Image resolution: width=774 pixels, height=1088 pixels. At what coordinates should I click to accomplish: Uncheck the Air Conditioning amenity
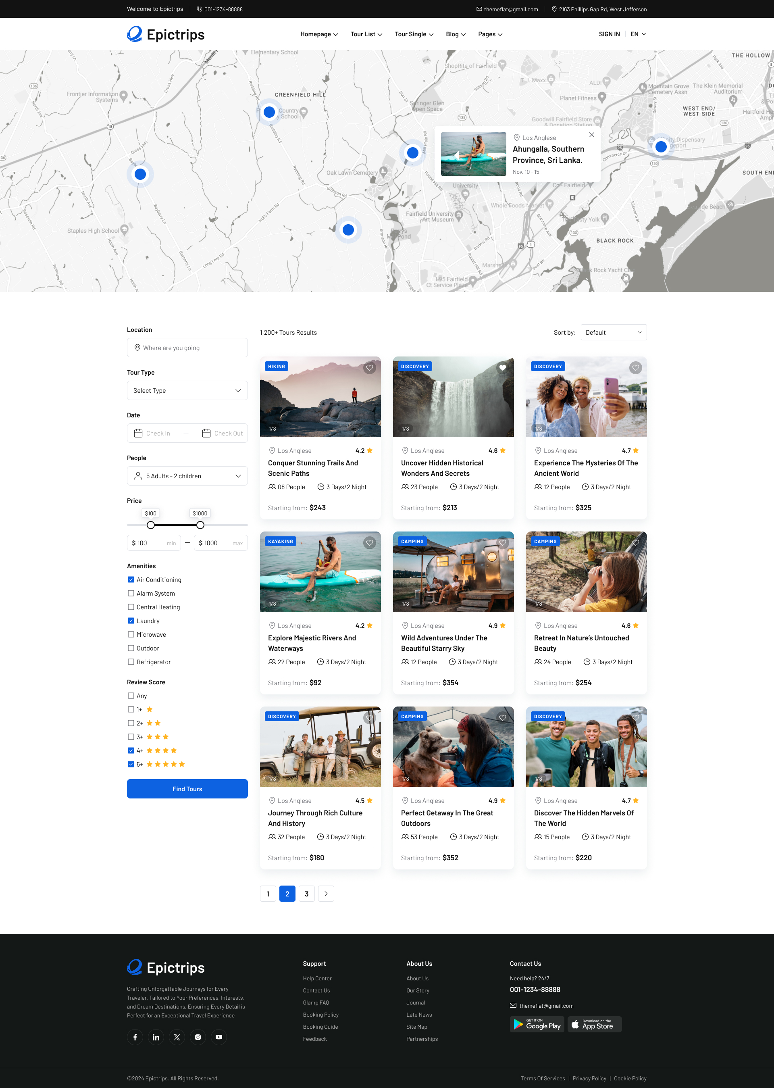coord(131,579)
